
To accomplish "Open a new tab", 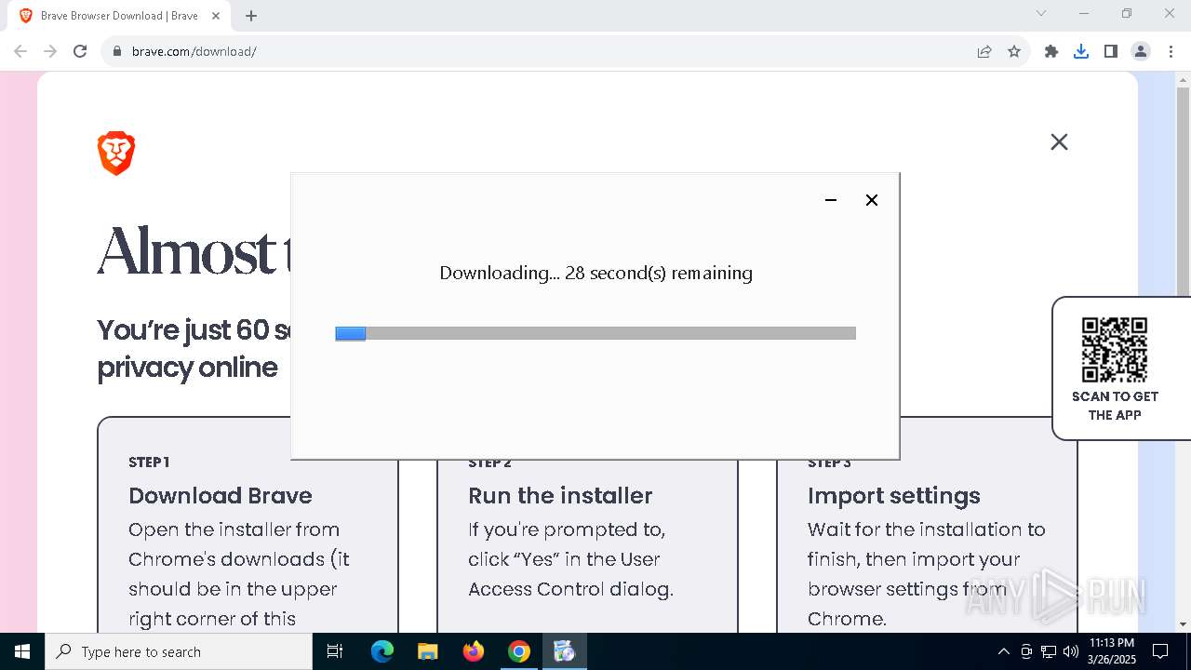I will (x=251, y=16).
